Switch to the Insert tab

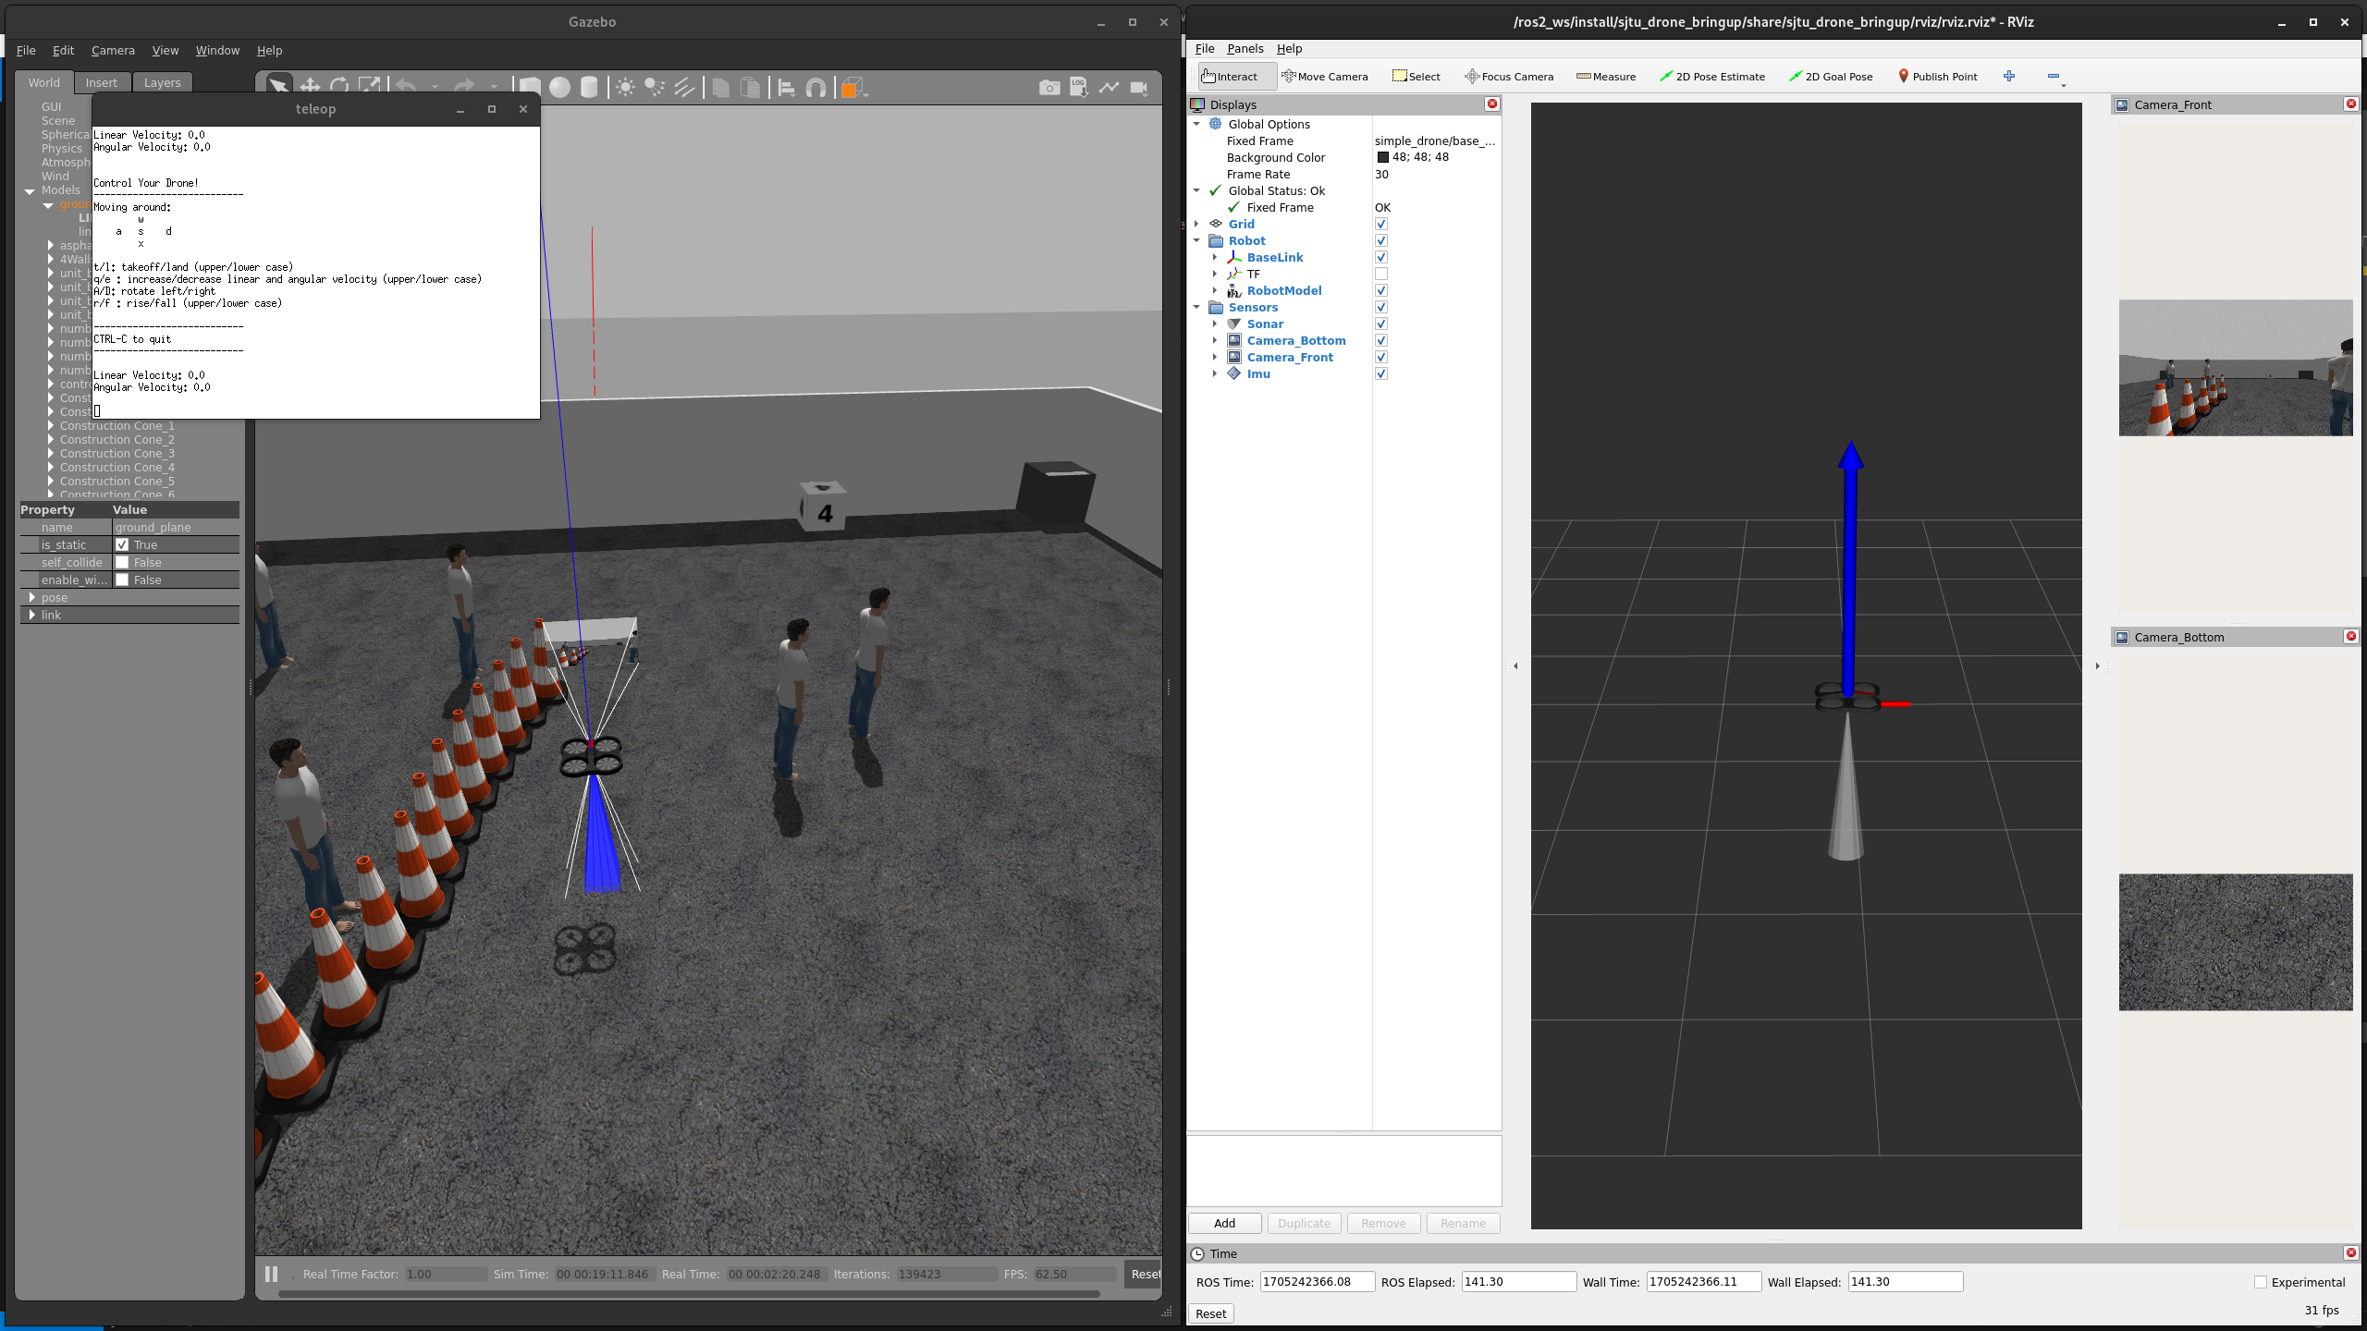(101, 82)
